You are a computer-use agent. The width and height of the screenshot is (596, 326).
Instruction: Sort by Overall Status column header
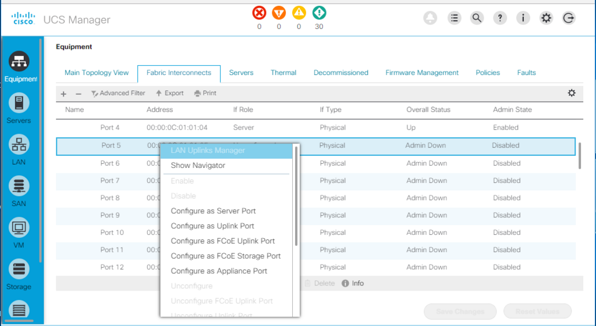click(428, 110)
